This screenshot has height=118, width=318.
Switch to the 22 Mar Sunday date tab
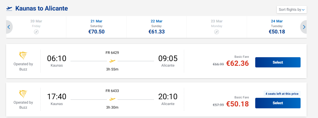(157, 27)
